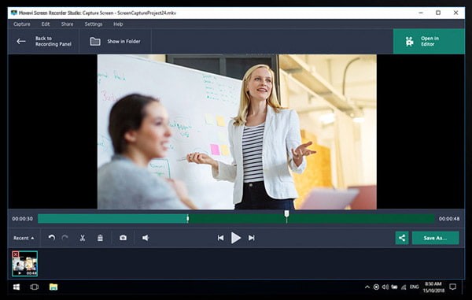
Task: Click the cut marker on the seek bar
Action: 187,218
